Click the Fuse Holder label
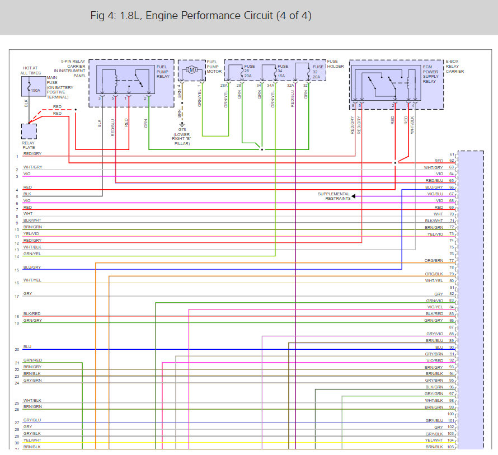 pos(335,64)
